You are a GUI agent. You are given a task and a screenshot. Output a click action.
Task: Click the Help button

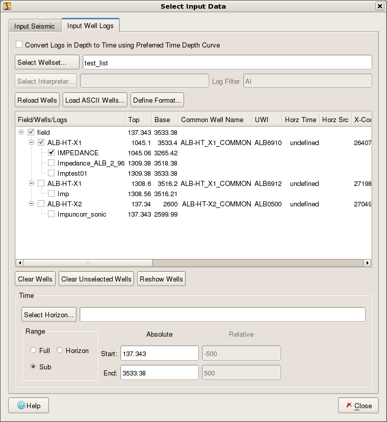coord(29,405)
